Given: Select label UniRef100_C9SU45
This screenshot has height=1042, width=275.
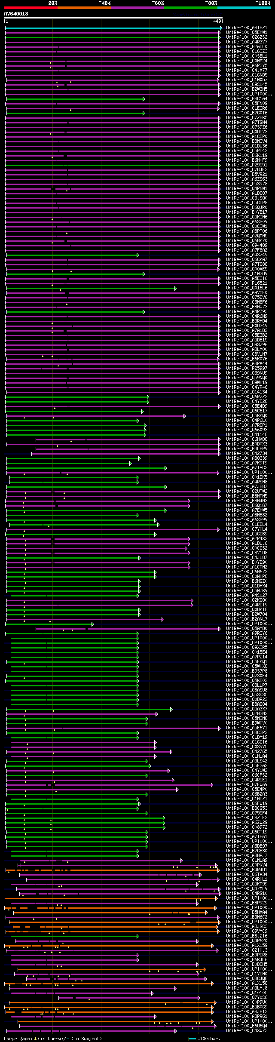Looking at the screenshot, I should (247, 85).
